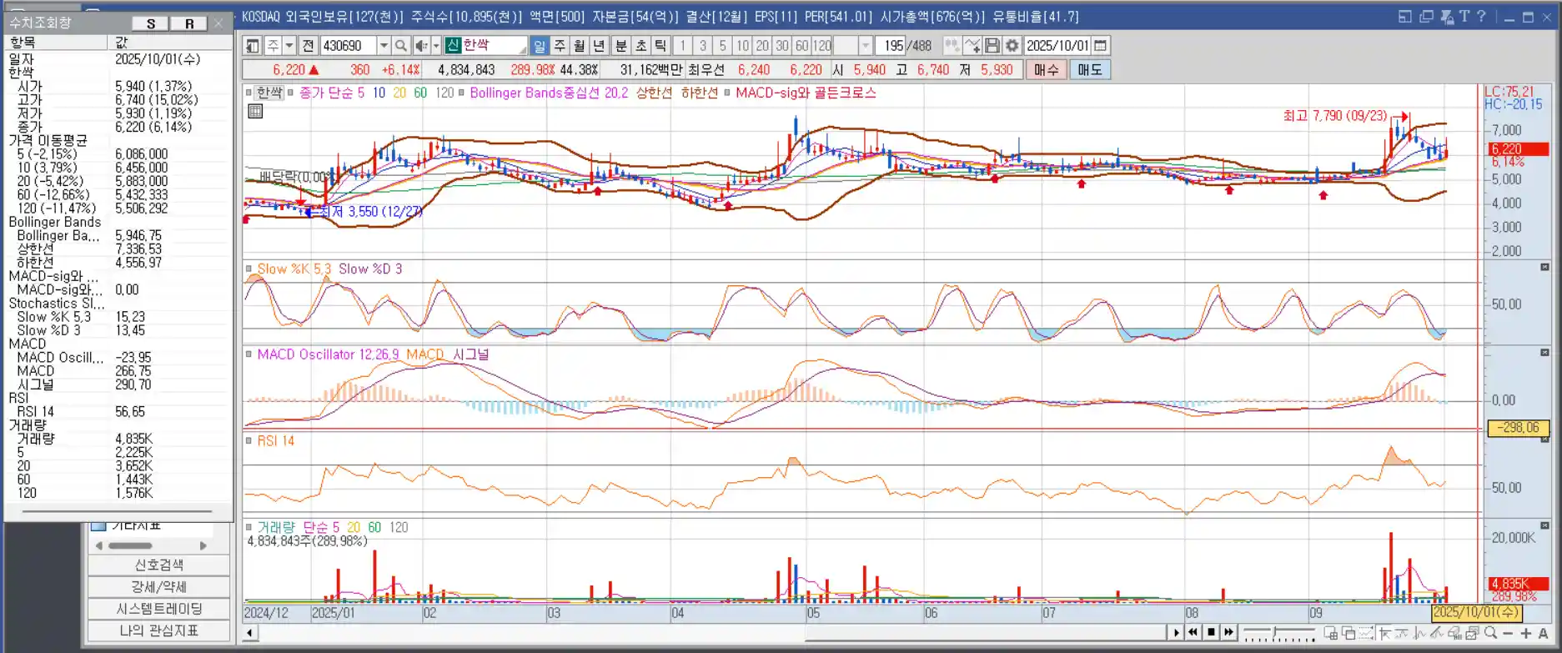
Task: Click the 매도 sell button
Action: tap(1090, 70)
